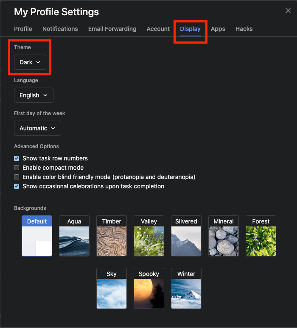Screen dimensions: 297x328
Task: Expand the English language dropdown
Action: click(34, 95)
